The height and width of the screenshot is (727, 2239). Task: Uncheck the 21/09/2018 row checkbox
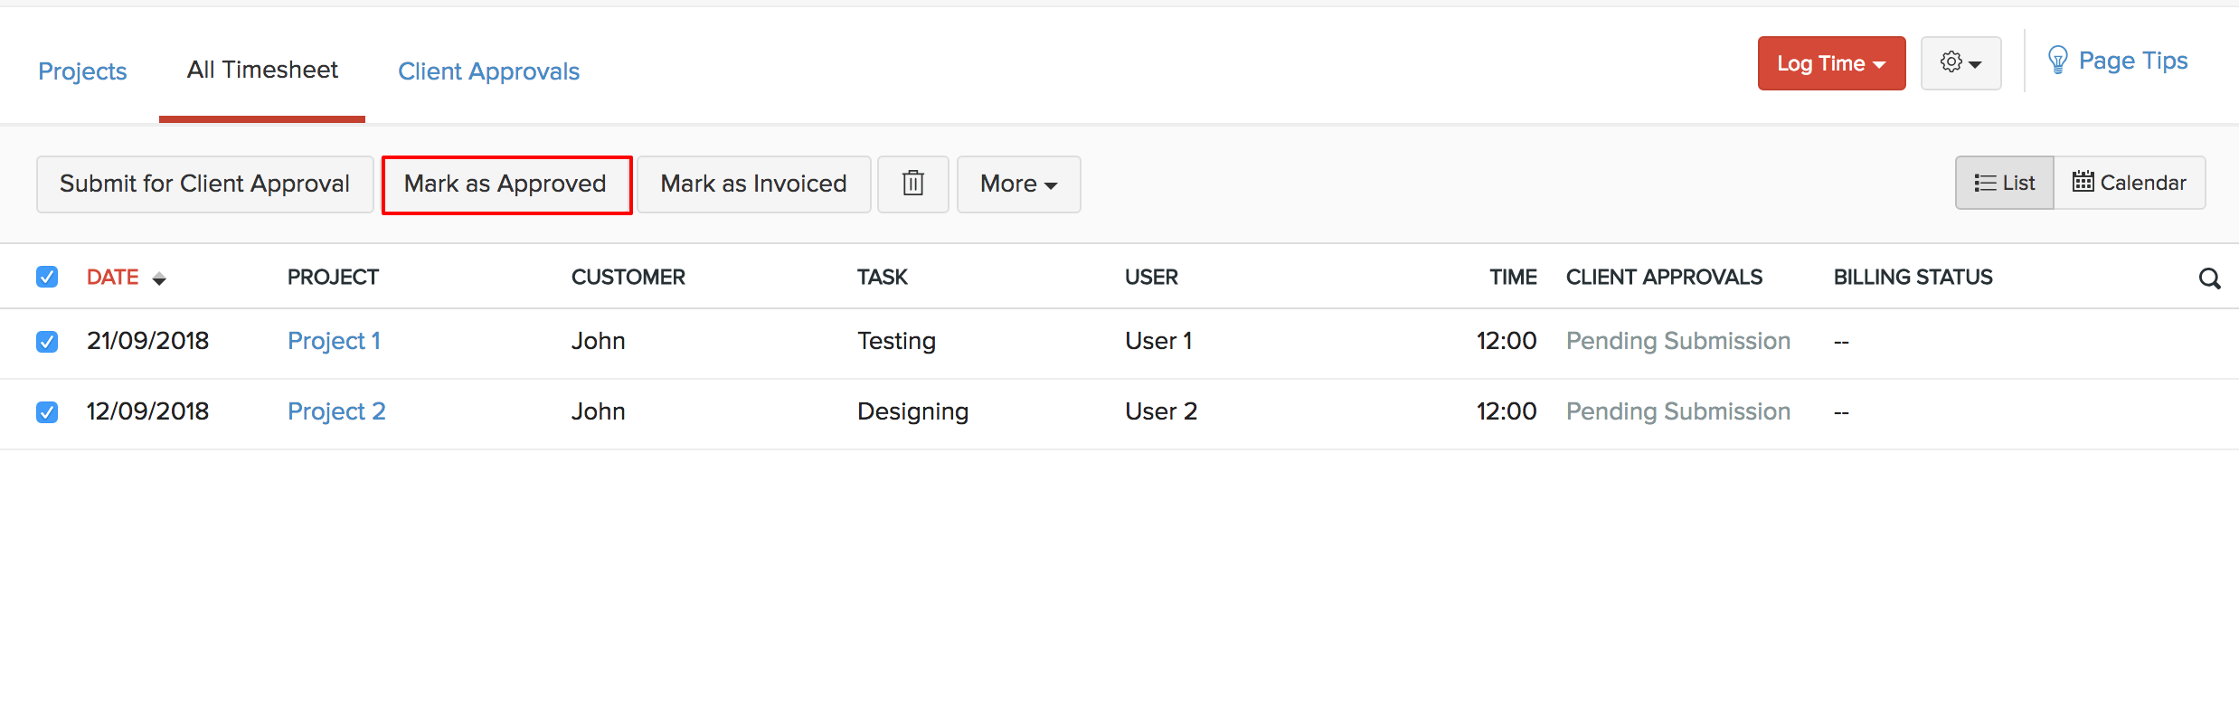click(47, 342)
